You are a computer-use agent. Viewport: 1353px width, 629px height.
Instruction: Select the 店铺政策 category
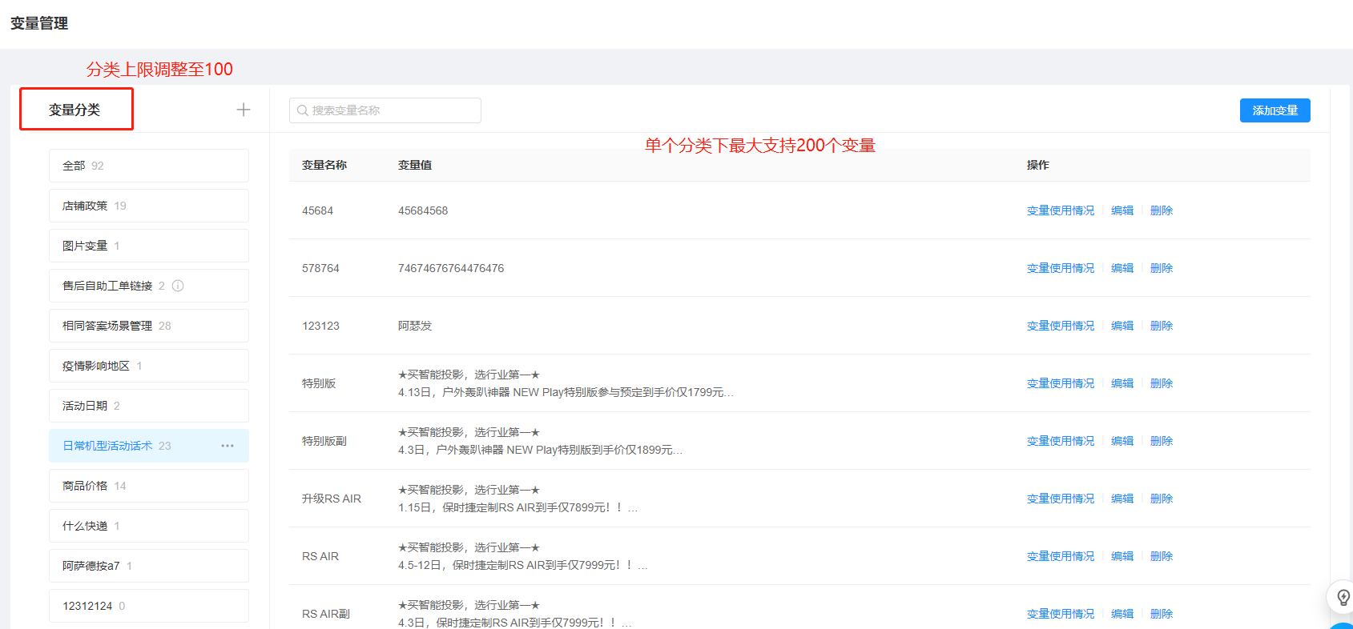point(149,206)
